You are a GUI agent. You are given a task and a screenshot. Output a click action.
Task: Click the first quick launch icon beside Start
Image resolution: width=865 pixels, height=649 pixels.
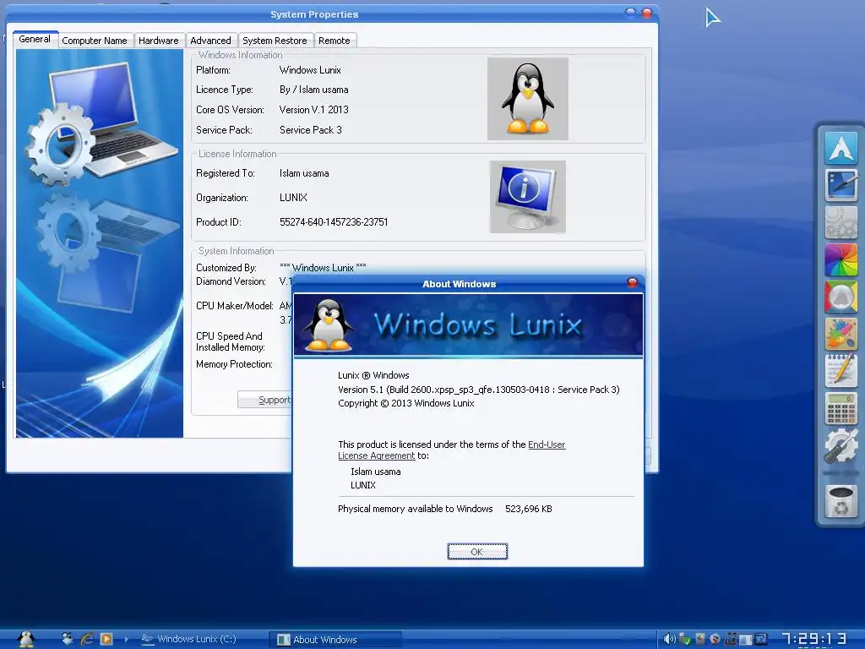67,639
